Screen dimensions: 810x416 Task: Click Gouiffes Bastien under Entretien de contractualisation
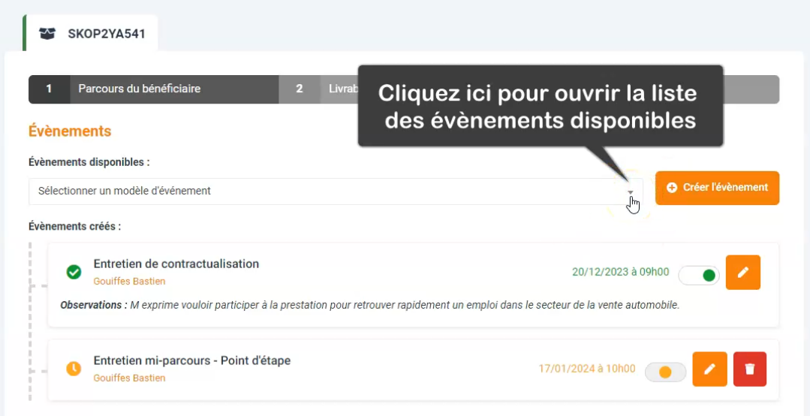[x=130, y=282]
